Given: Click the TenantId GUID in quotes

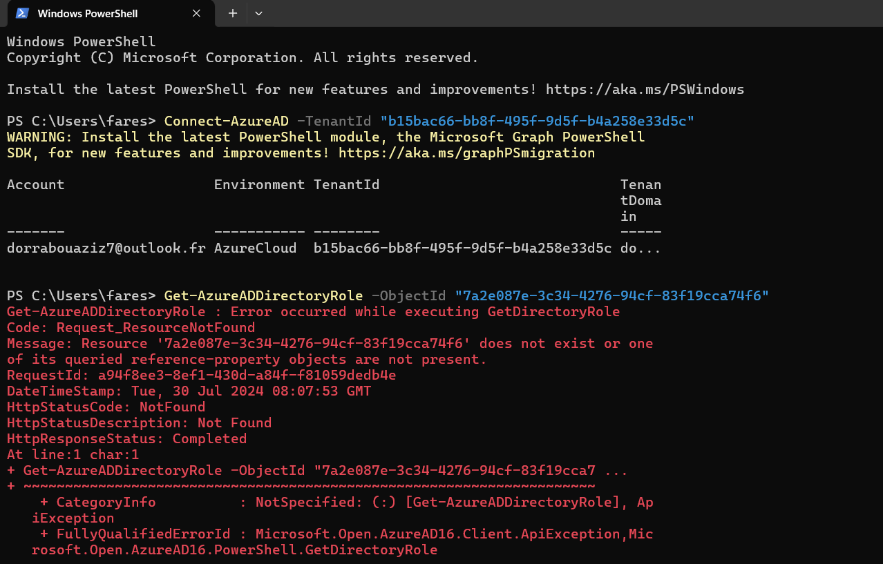Looking at the screenshot, I should point(538,120).
